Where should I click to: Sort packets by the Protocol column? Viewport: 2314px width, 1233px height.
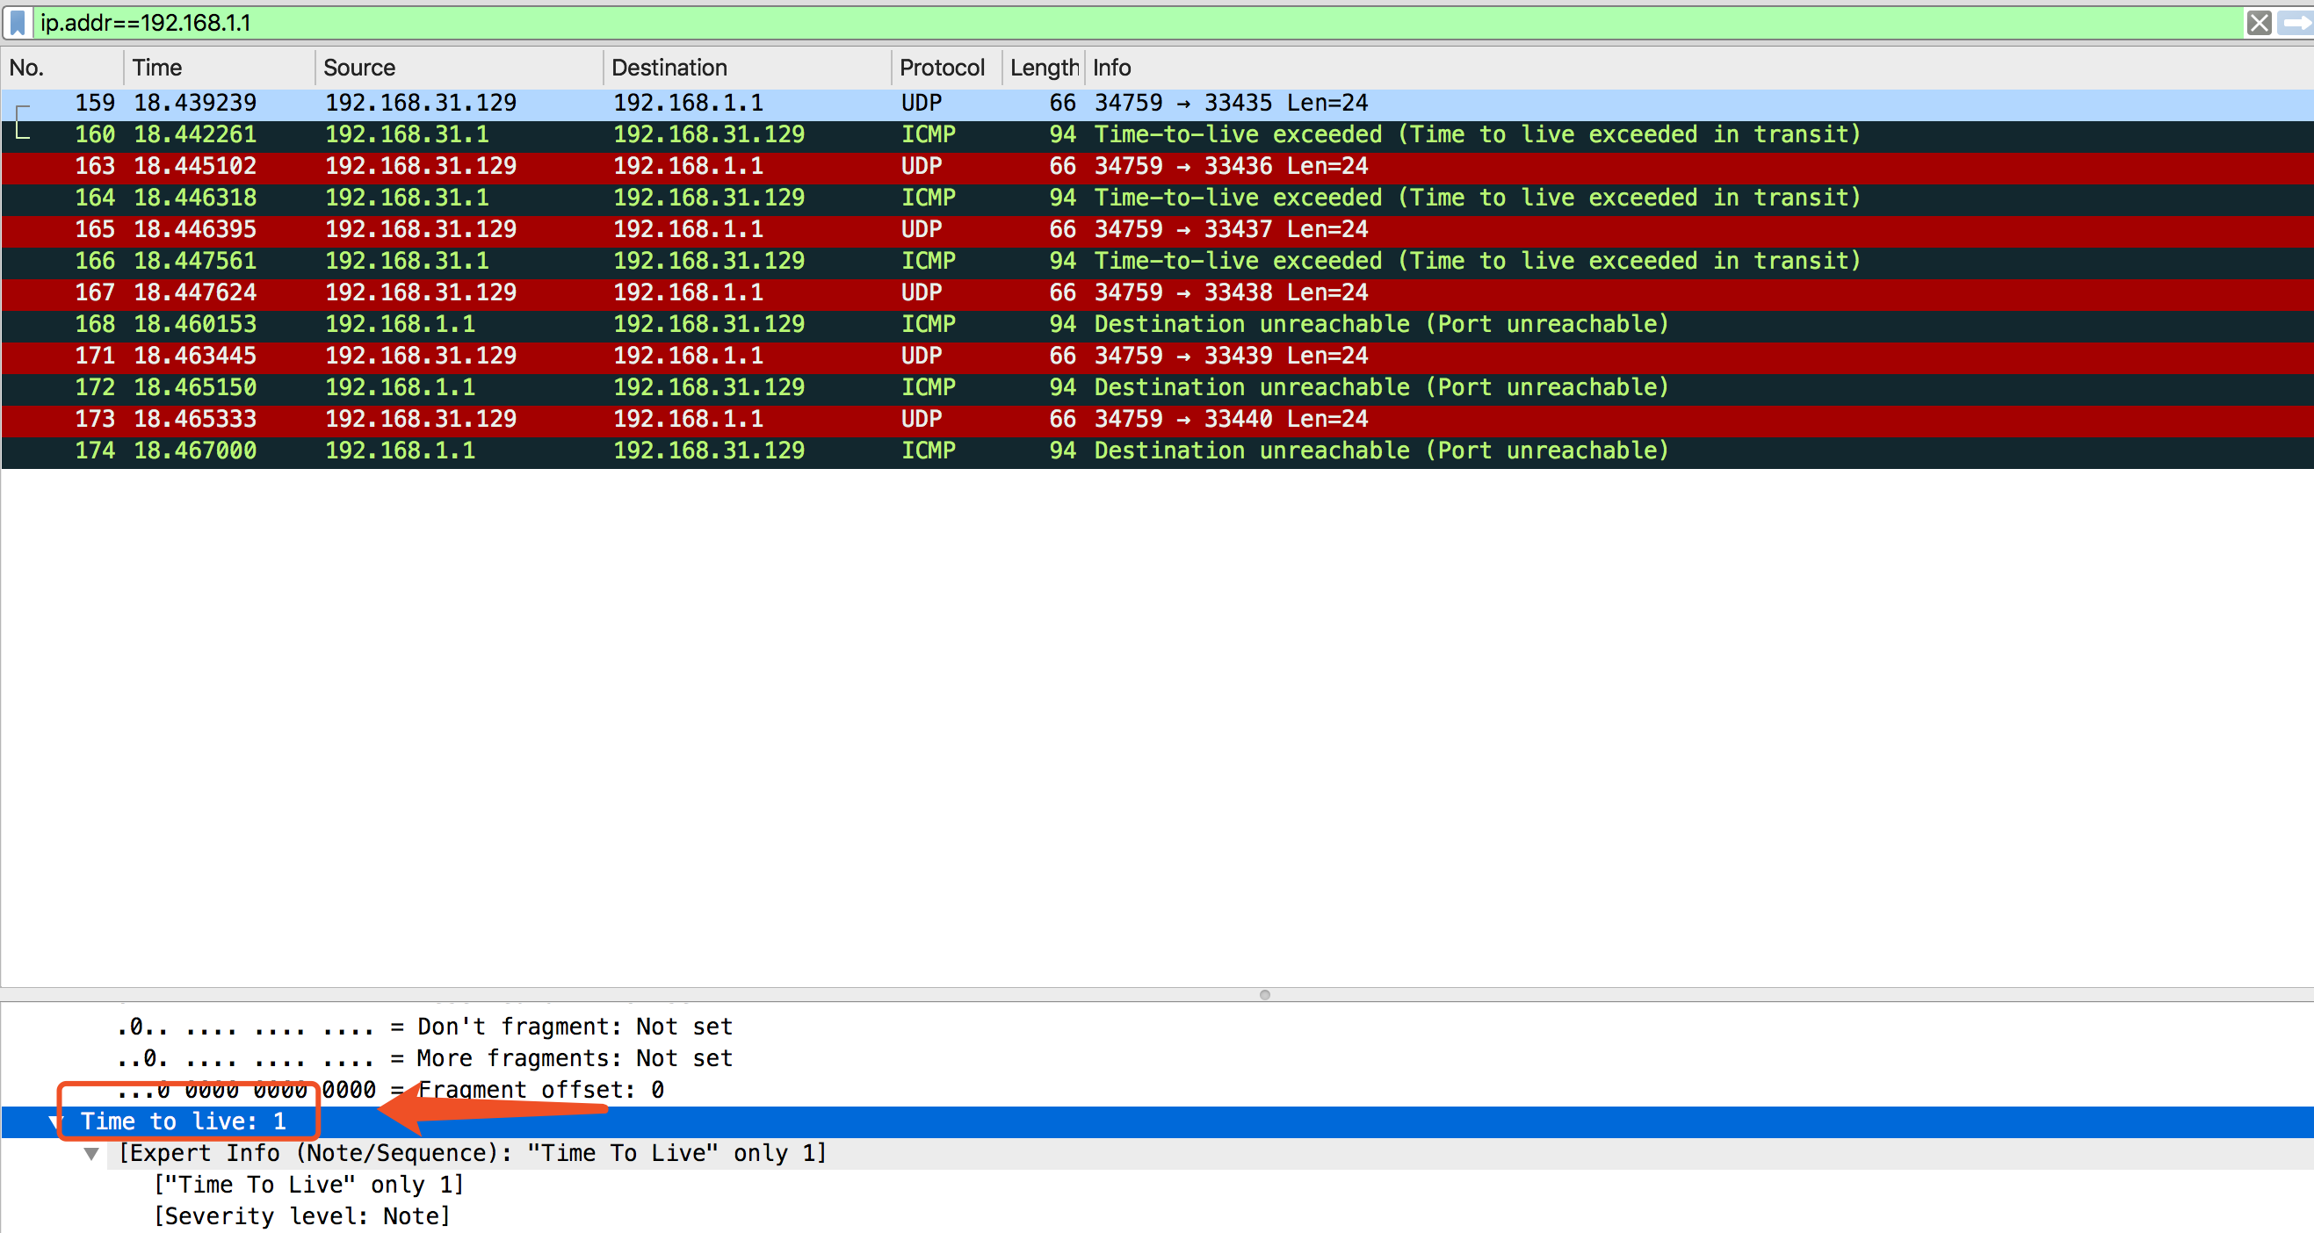[941, 67]
